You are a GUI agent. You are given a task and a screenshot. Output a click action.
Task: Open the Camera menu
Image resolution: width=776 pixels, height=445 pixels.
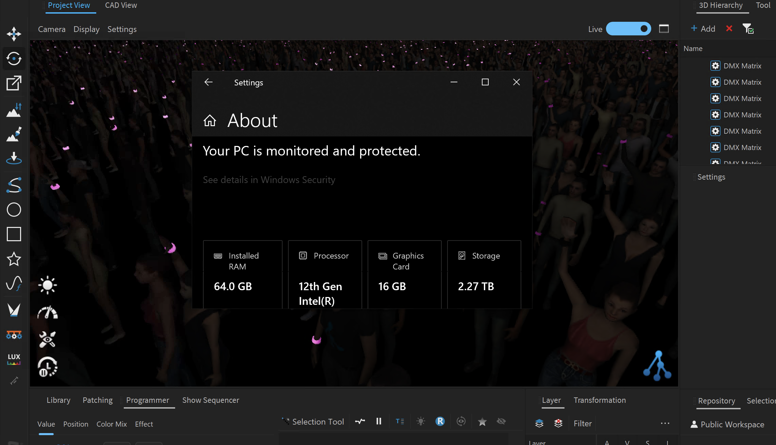tap(52, 29)
